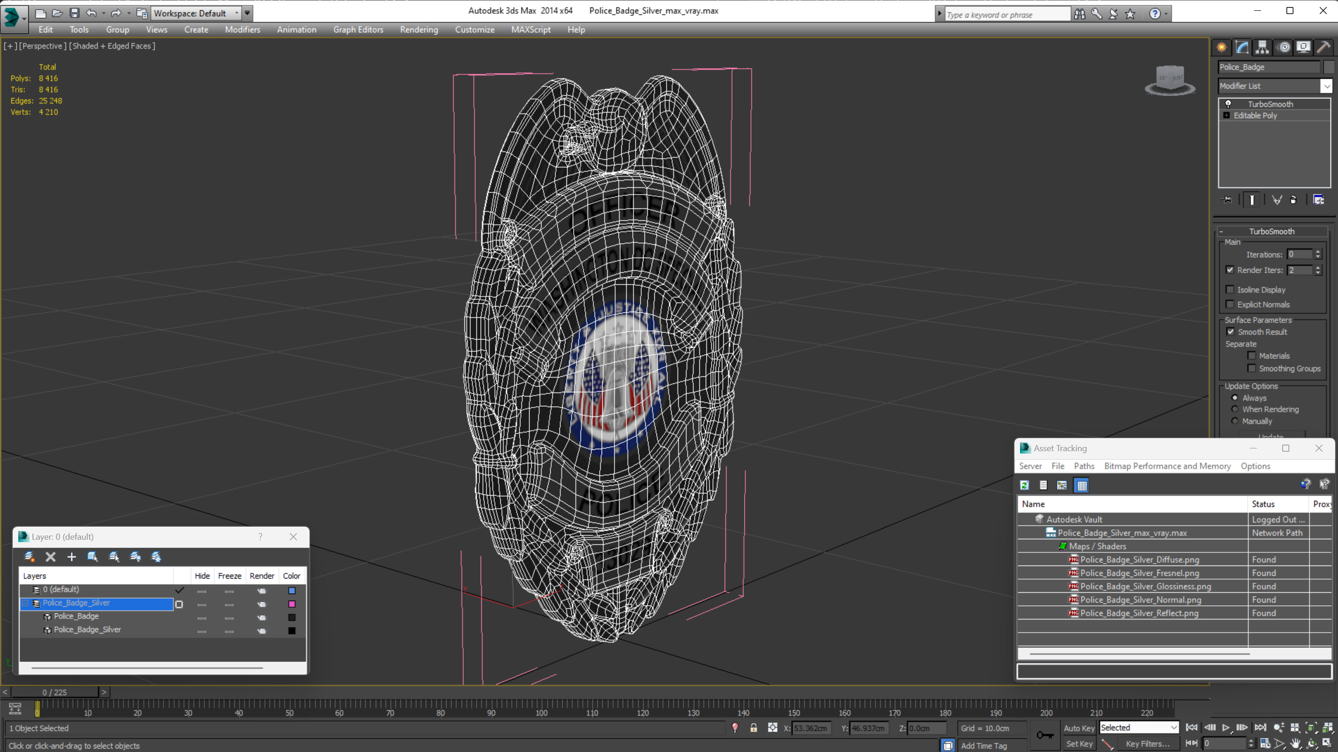The height and width of the screenshot is (752, 1338).
Task: Open the Display command panel tab
Action: 1304,47
